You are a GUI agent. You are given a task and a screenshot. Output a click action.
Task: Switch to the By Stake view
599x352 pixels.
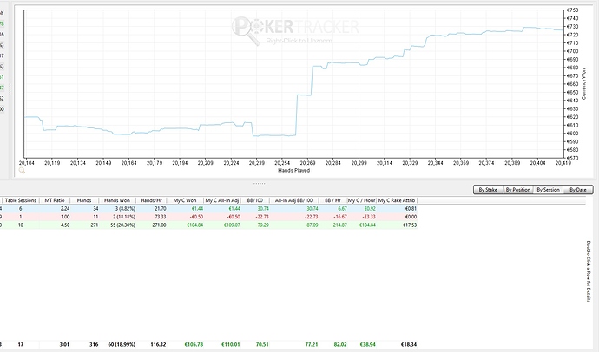pos(488,190)
